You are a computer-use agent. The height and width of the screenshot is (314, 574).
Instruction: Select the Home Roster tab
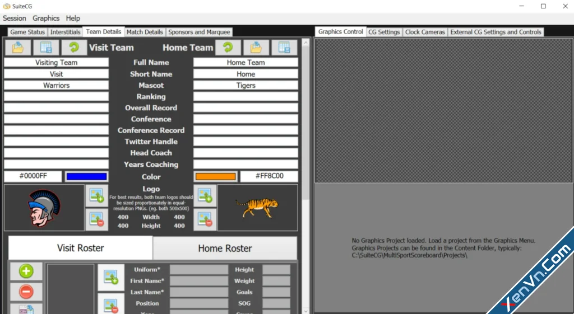[x=225, y=249]
